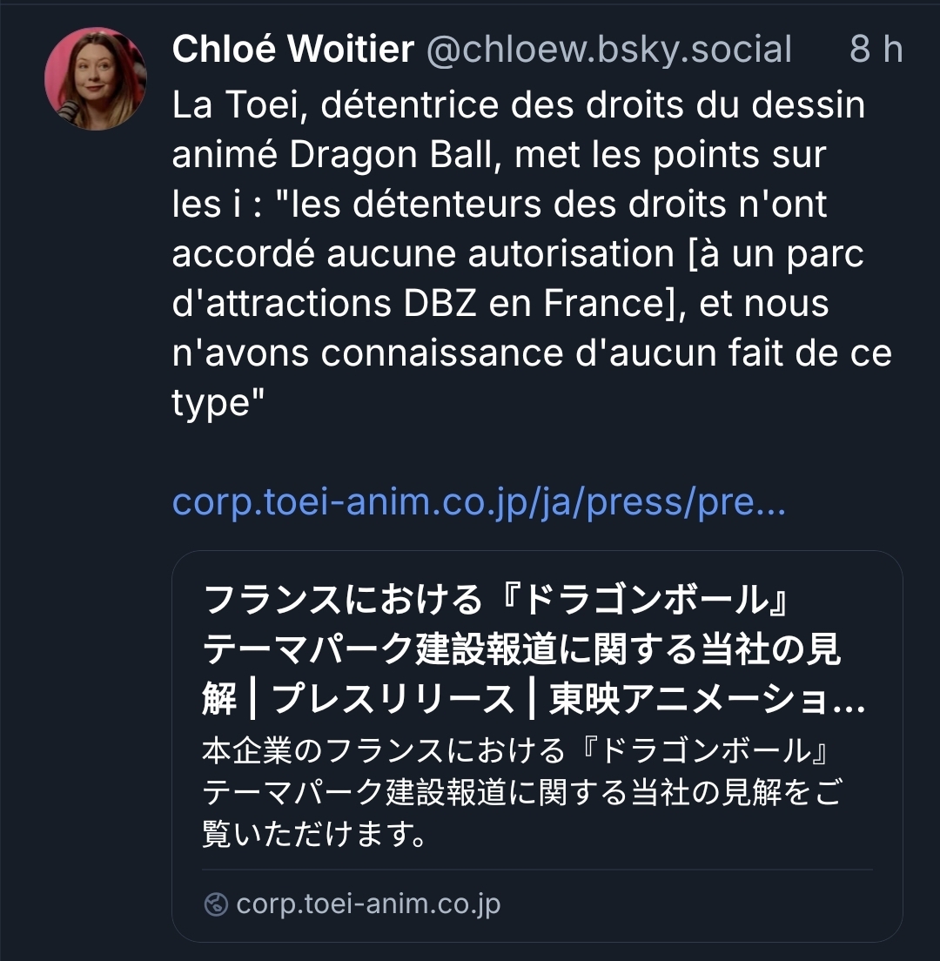Open the @chloew.bsky.social handle
This screenshot has height=961, width=940.
[609, 49]
